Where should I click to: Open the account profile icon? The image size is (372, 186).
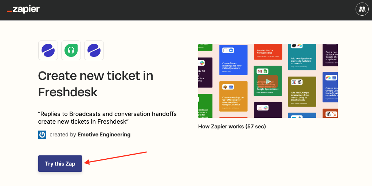[x=362, y=9]
